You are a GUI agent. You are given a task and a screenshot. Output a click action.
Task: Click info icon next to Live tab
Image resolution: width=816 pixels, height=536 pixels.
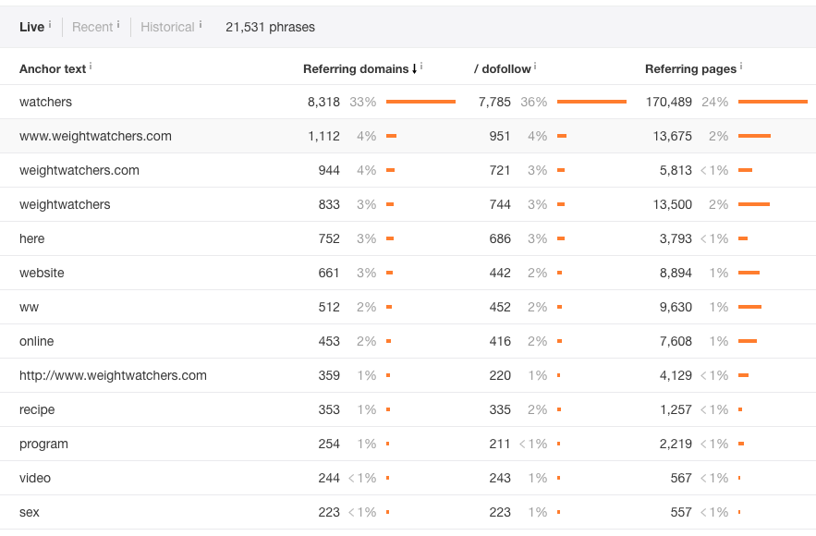click(50, 24)
